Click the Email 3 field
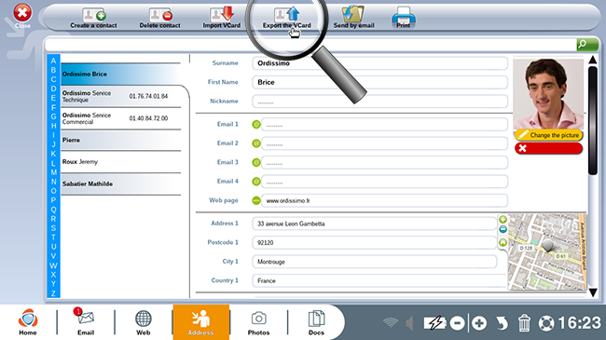This screenshot has height=340, width=606. click(x=384, y=162)
